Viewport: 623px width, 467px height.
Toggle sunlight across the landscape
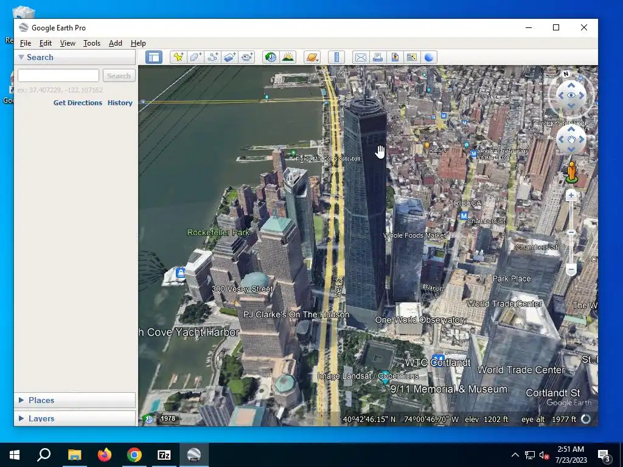288,57
